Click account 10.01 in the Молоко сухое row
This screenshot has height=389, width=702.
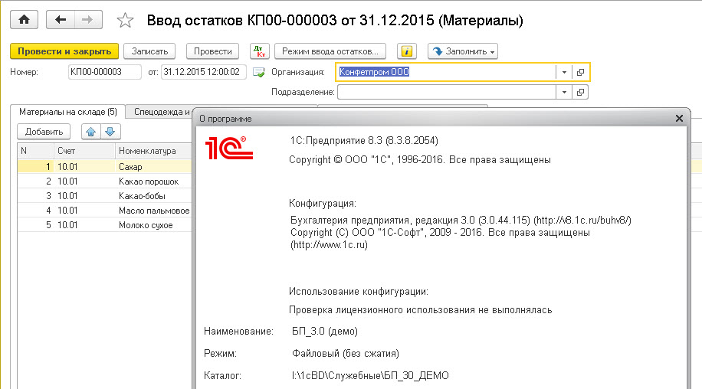click(67, 225)
